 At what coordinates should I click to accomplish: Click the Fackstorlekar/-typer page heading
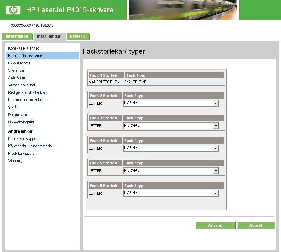(x=114, y=51)
